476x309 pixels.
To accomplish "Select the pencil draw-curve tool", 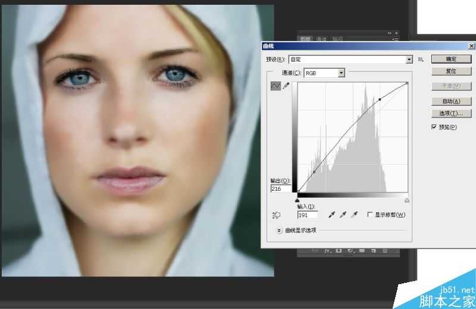I will (x=286, y=86).
